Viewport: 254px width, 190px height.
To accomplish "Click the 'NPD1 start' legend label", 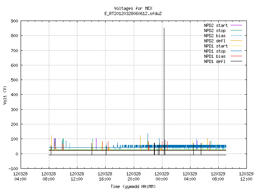I will 216,46.
